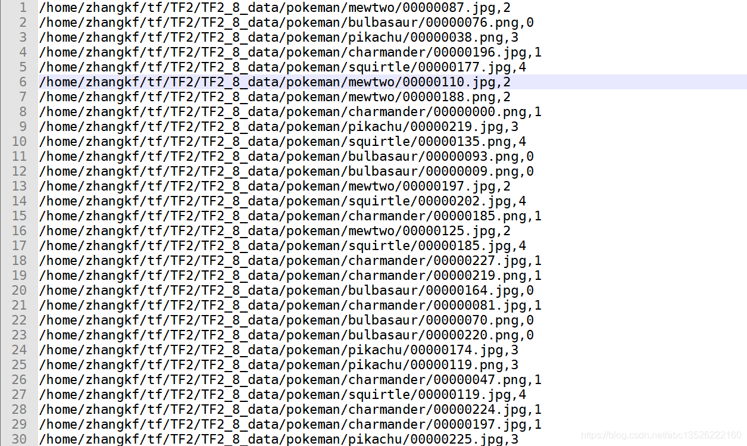Click line 5 path squirtle/00000177.jpg,4

point(282,67)
